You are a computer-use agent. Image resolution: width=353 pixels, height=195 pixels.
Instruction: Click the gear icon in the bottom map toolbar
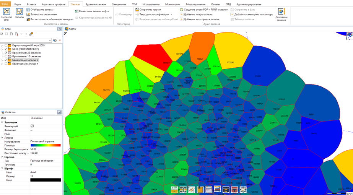[243, 190]
